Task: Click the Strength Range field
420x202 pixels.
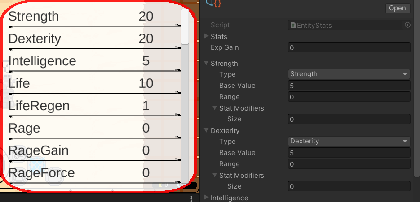Action: (x=349, y=97)
